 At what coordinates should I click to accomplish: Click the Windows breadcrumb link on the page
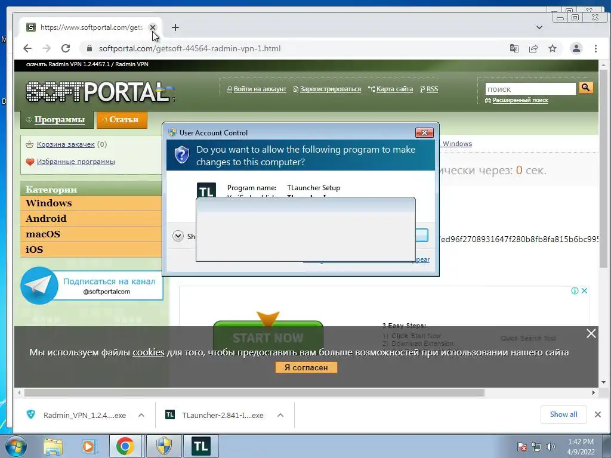[x=457, y=144]
